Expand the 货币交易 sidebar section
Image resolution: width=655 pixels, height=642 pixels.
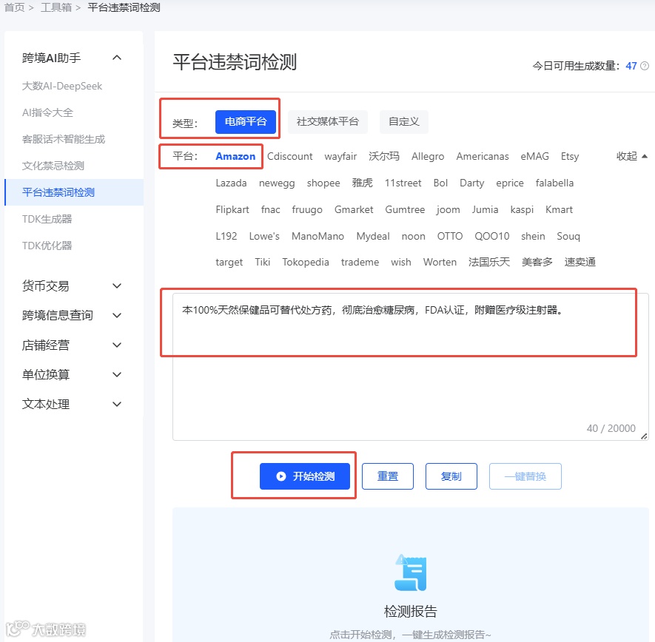click(117, 286)
